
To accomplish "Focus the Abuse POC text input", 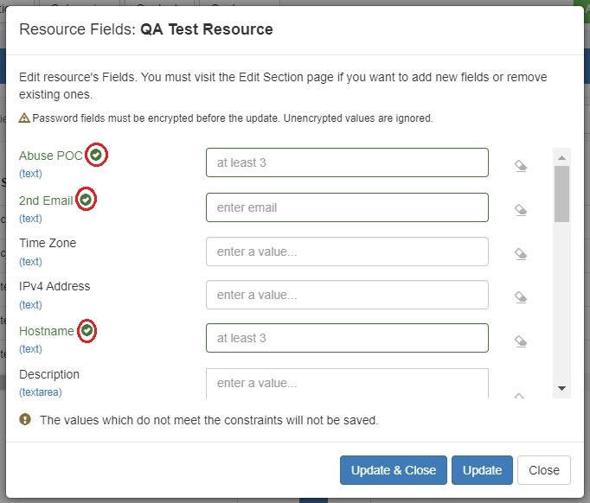I will coord(347,162).
